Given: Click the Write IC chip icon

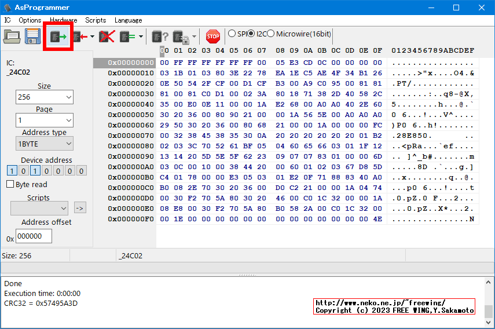Looking at the screenshot, I should tap(79, 37).
